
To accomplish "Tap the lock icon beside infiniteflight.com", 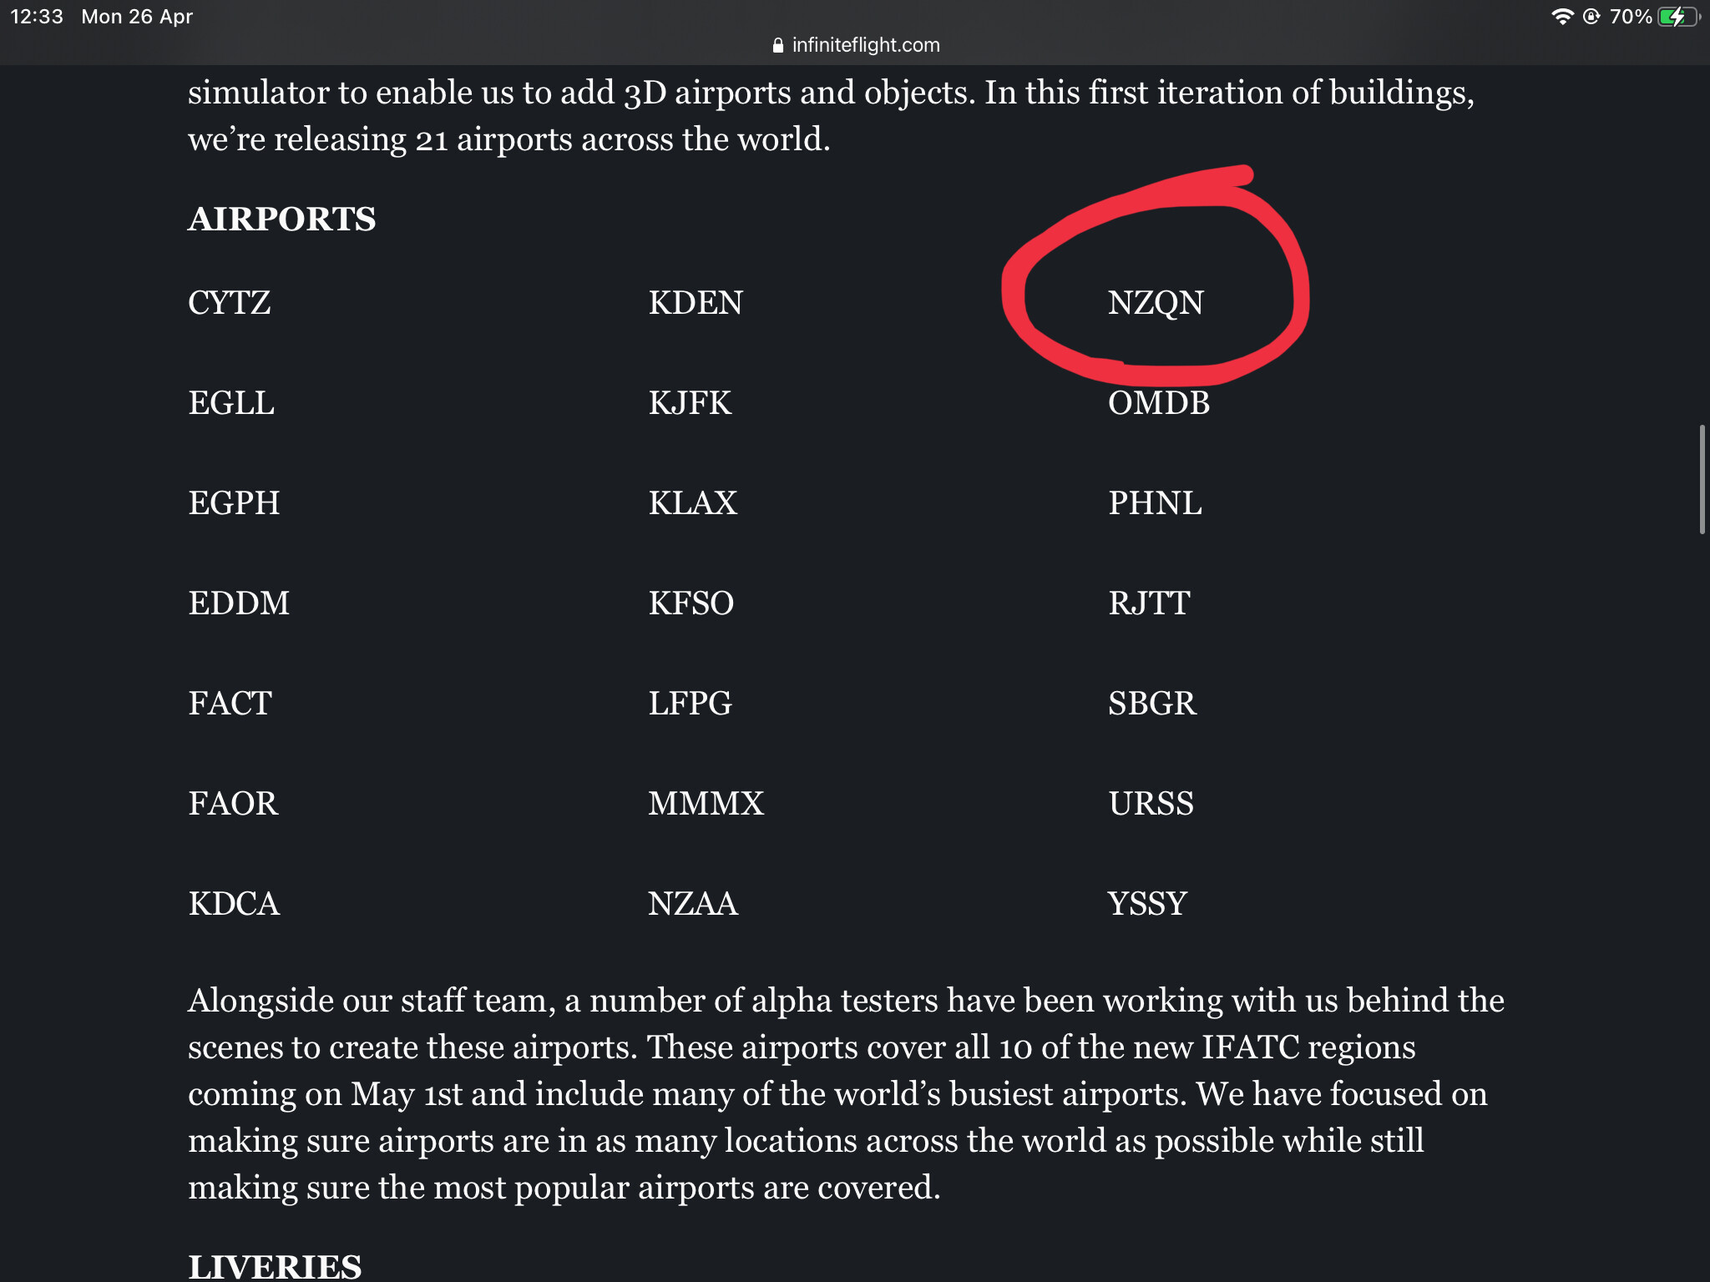I will click(778, 45).
